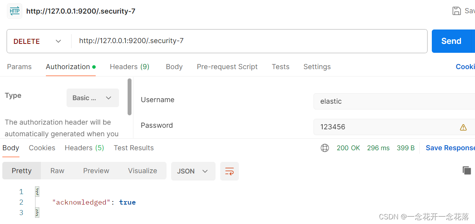Image resolution: width=475 pixels, height=224 pixels.
Task: Open the Basic Auth type dropdown
Action: coord(93,98)
